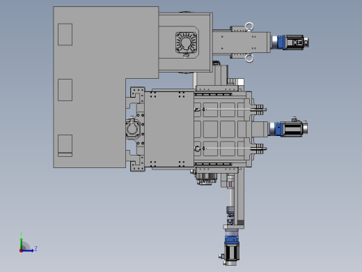Select the horizontal arm block between the eye bolts

click(x=242, y=43)
